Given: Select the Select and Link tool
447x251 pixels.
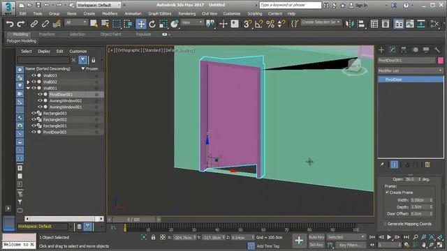Looking at the screenshot, I should tap(34, 24).
